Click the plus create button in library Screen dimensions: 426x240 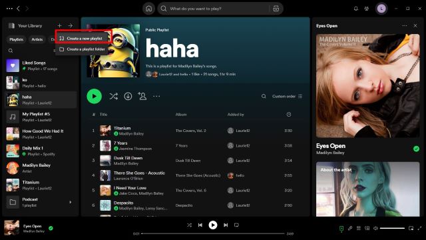(x=59, y=25)
